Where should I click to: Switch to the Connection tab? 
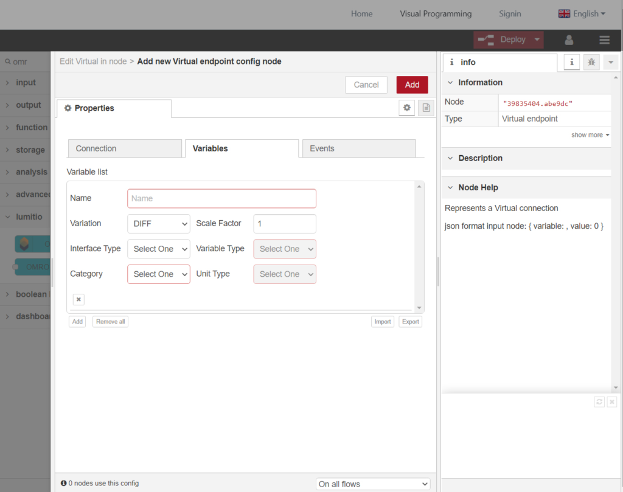(125, 148)
